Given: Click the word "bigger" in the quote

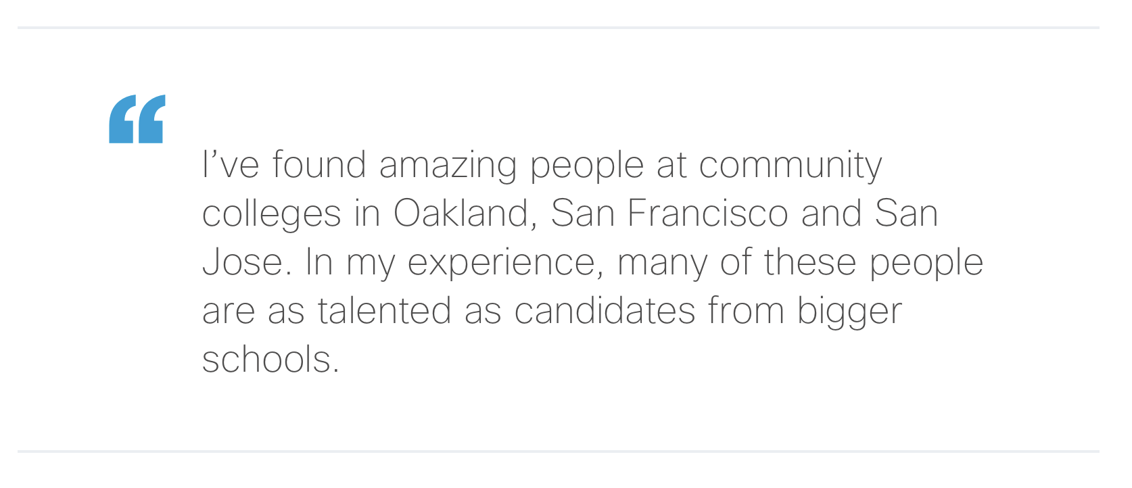Looking at the screenshot, I should point(849,313).
